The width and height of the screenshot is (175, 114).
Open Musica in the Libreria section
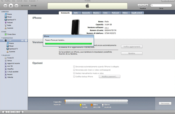tap(8, 14)
